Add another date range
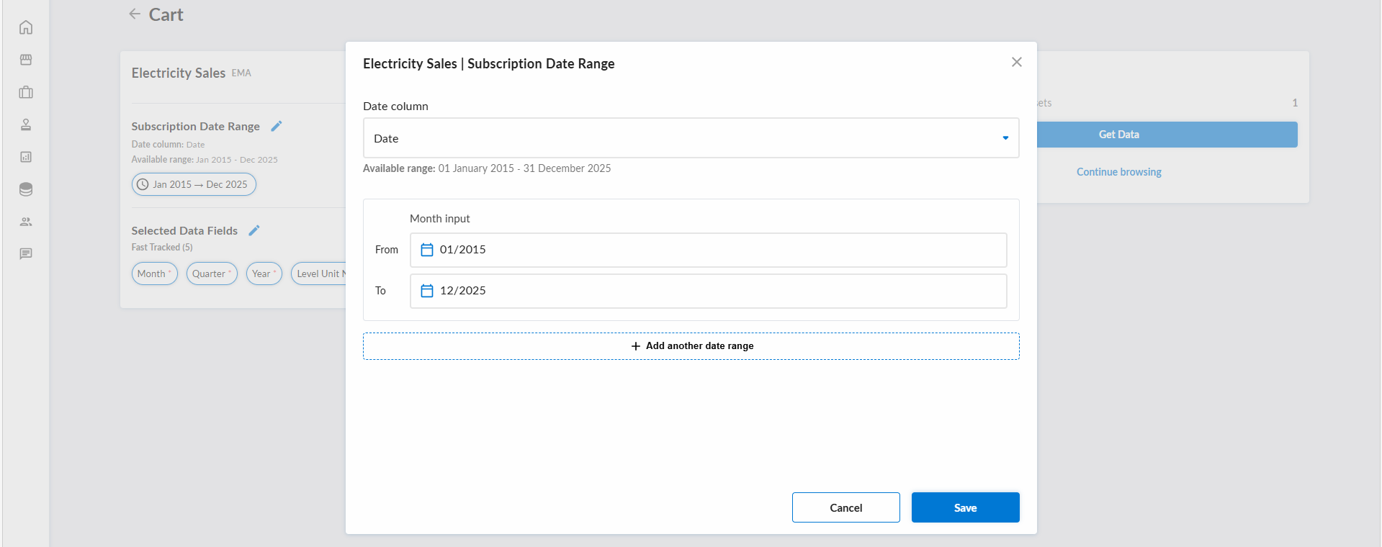1382x547 pixels. tap(691, 346)
